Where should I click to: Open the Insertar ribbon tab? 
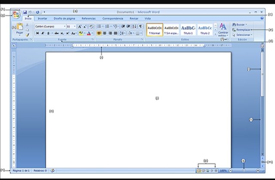click(43, 19)
